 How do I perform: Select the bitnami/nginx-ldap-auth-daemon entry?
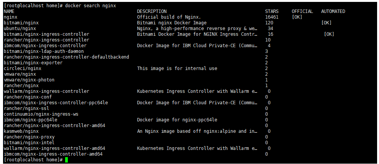pyautogui.click(x=43, y=51)
